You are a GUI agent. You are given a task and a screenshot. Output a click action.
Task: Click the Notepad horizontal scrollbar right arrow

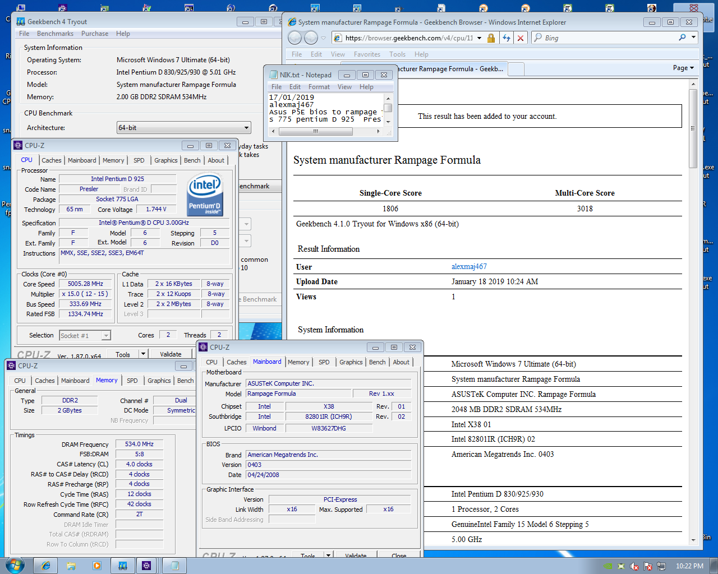pyautogui.click(x=379, y=131)
